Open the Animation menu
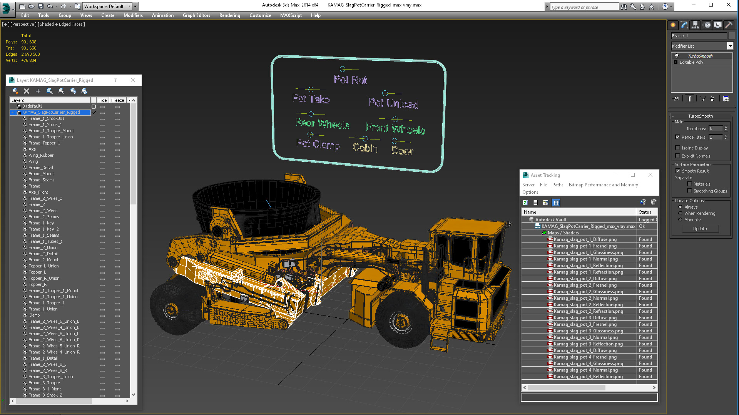The height and width of the screenshot is (415, 739). [162, 15]
